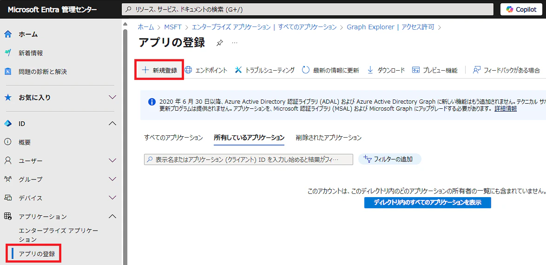The width and height of the screenshot is (546, 265).
Task: Open エンドポイント globe toolbar item
Action: [206, 70]
